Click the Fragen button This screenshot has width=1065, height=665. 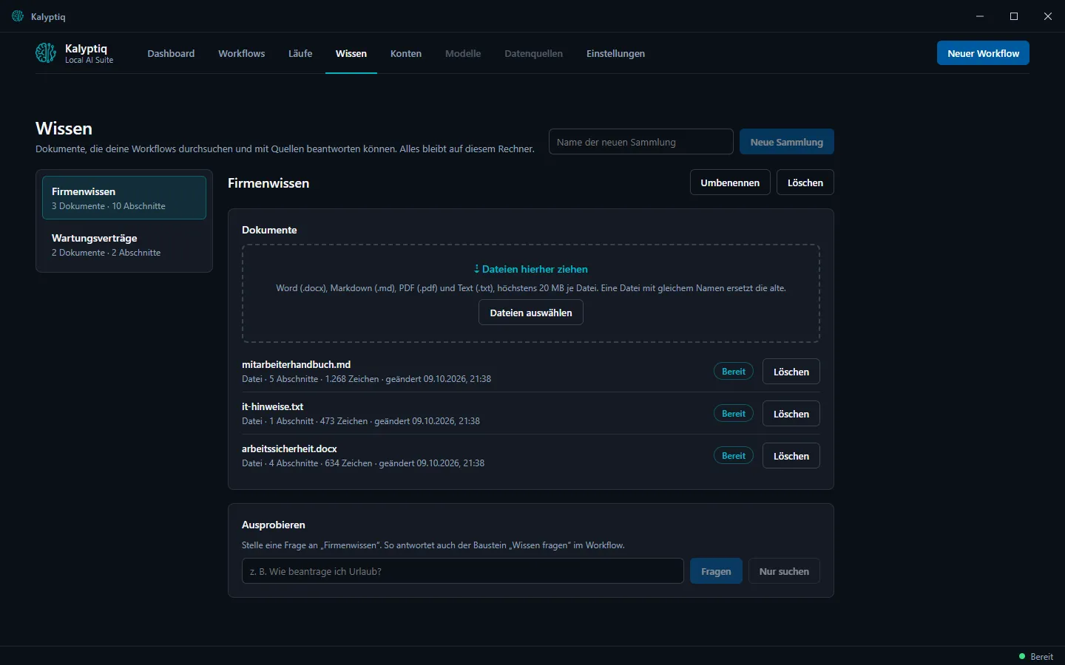tap(716, 571)
